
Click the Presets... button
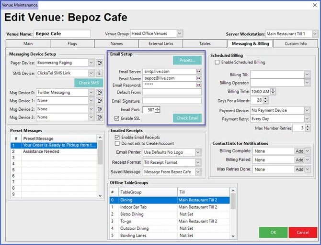pyautogui.click(x=187, y=61)
